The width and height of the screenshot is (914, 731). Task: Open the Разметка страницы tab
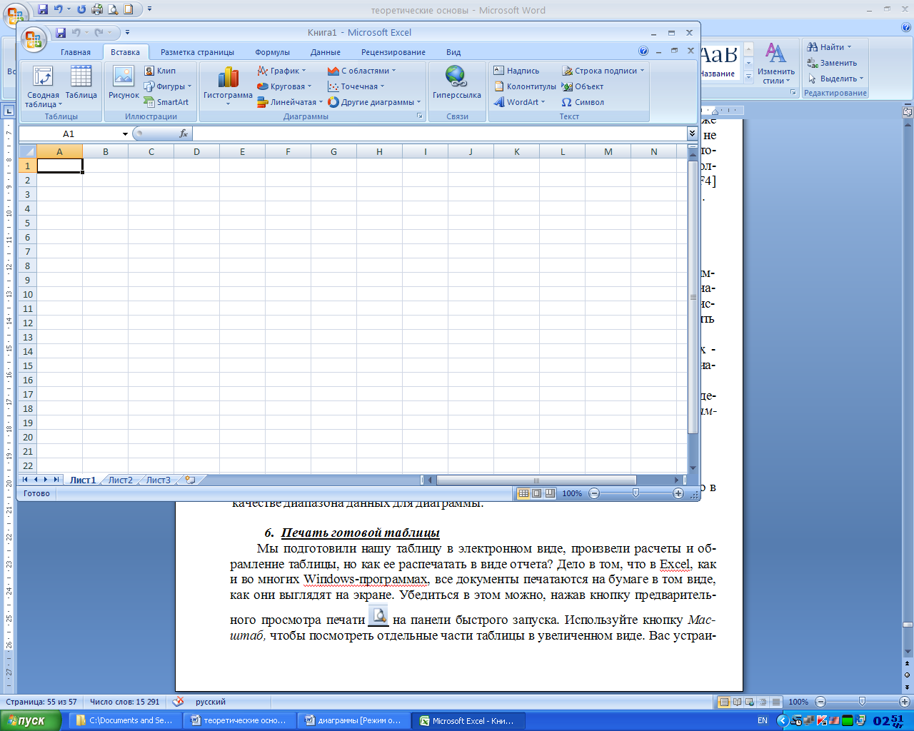tap(197, 52)
